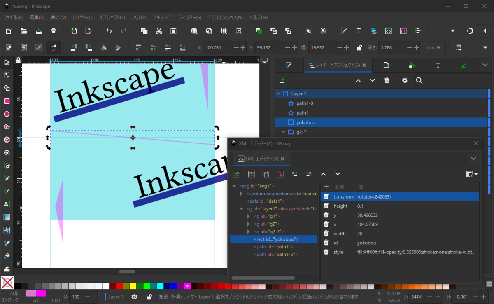Click the Undo arrow icon
Image resolution: width=494 pixels, height=304 pixels.
(109, 31)
